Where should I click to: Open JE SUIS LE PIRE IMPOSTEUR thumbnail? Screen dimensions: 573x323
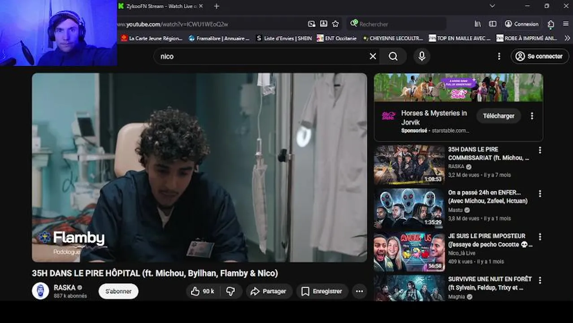(409, 251)
